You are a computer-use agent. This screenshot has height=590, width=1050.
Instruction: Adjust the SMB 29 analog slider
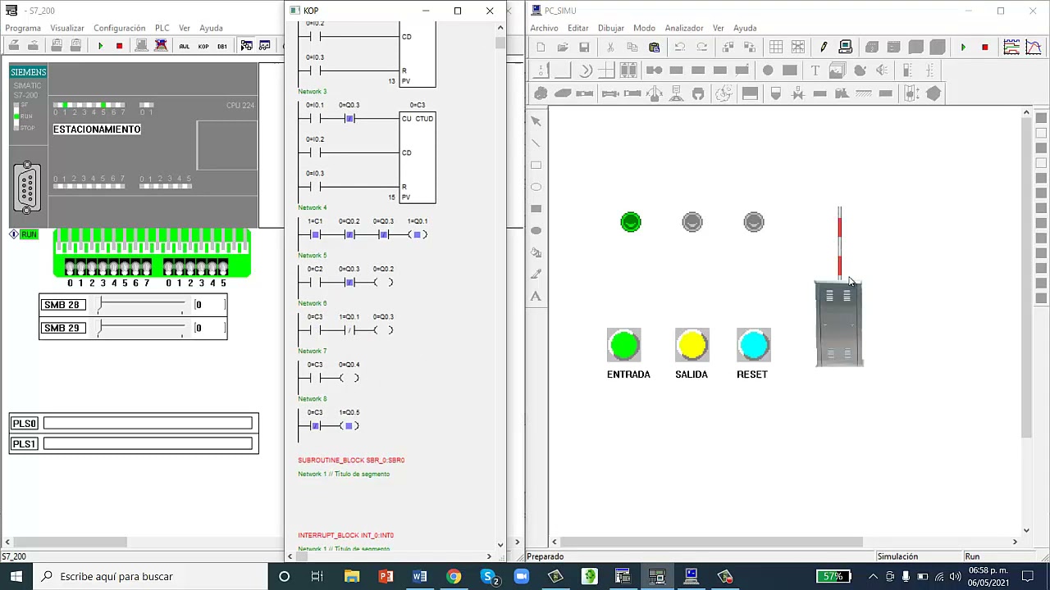pyautogui.click(x=141, y=328)
